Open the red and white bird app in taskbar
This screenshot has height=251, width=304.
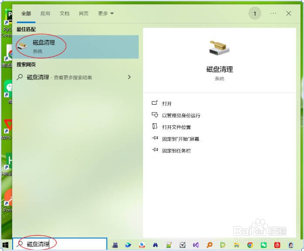tap(142, 245)
